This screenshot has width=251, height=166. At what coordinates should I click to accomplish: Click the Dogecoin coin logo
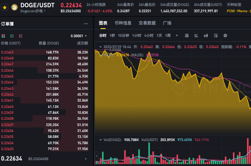coord(14,7)
